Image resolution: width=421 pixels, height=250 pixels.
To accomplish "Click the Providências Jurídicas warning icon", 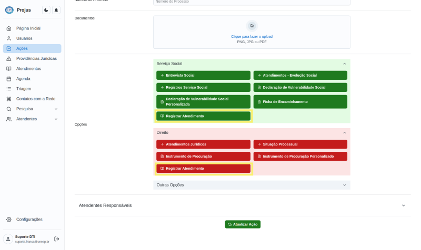I will (9, 58).
